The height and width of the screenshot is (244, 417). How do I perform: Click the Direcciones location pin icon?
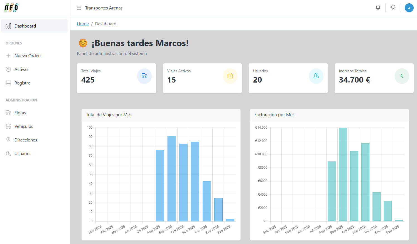[8, 140]
